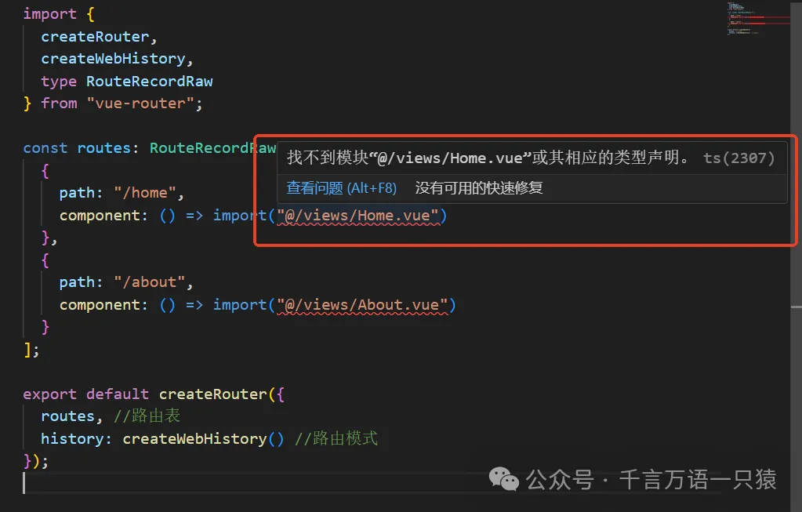Click the minimap in the top-right corner
Screen dimensions: 802x512
pos(757,20)
